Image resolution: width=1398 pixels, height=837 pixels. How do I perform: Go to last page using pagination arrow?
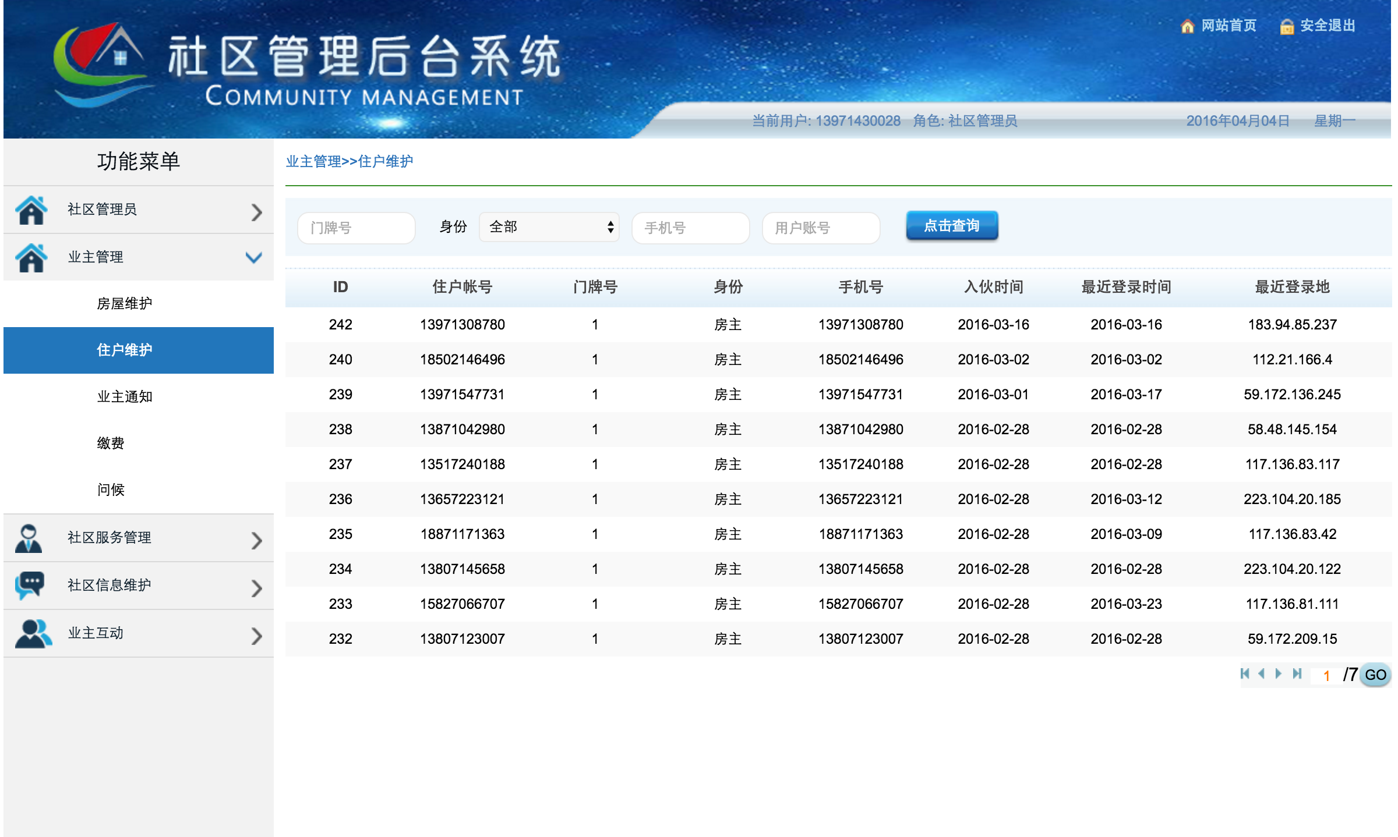click(1297, 674)
